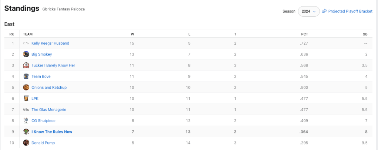Viewport: 378px width, 150px height.
Task: Click the PCT column header
Action: (304, 34)
